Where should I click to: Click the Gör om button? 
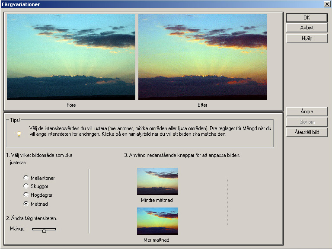306,122
